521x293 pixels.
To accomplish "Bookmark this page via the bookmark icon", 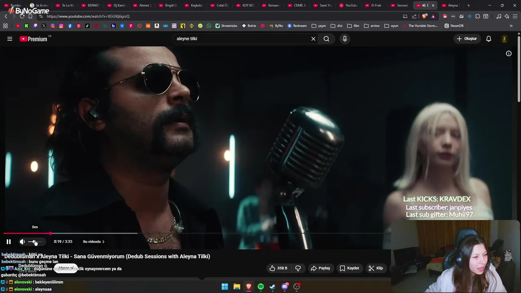I will point(30,16).
